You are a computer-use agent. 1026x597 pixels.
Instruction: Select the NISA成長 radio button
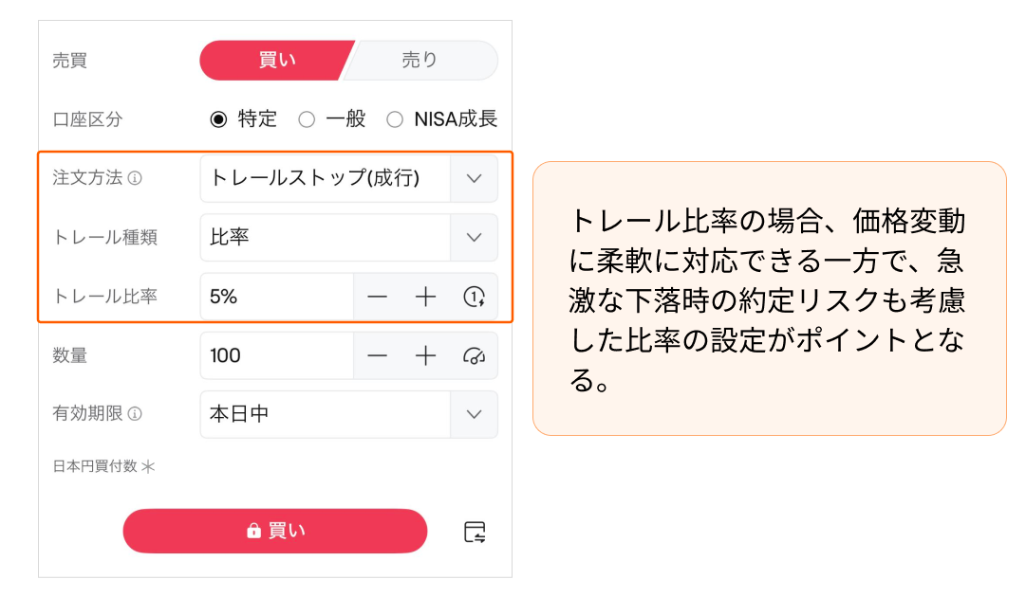tap(395, 119)
